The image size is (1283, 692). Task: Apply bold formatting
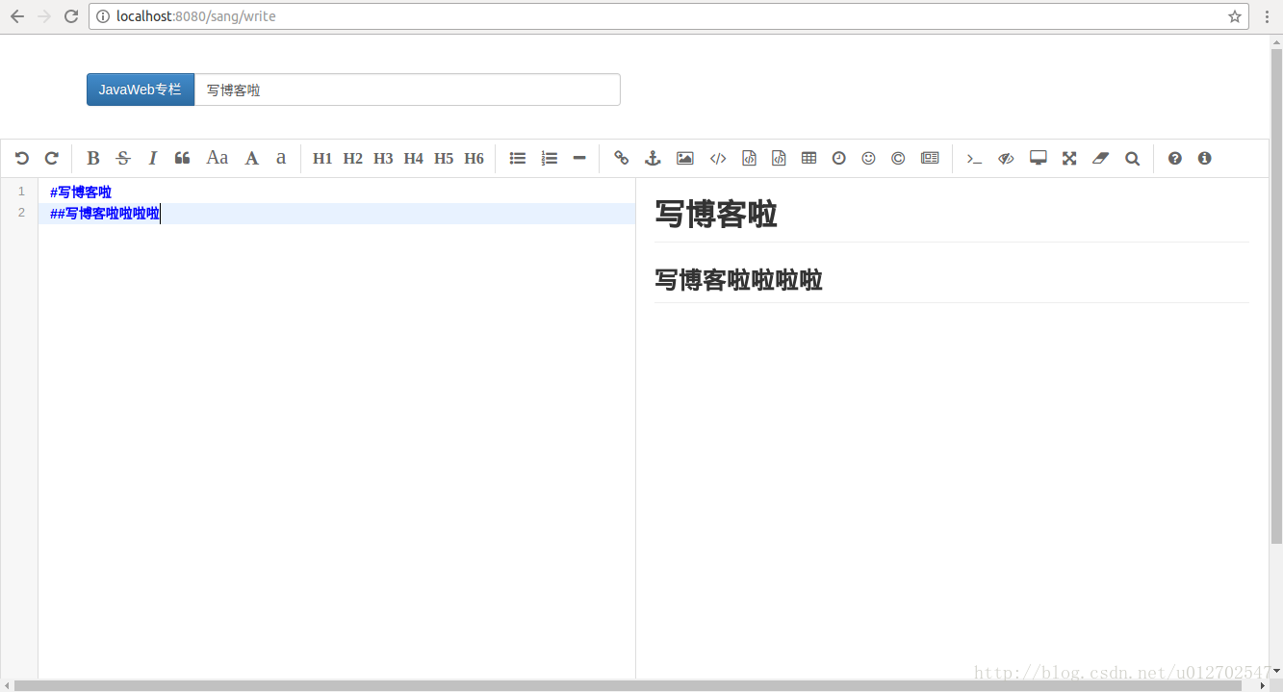coord(93,158)
